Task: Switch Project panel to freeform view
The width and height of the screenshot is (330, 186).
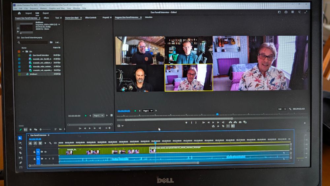Action: click(35, 130)
